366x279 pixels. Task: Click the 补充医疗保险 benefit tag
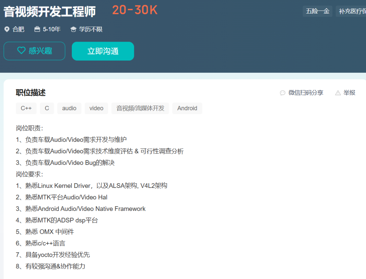pos(352,11)
